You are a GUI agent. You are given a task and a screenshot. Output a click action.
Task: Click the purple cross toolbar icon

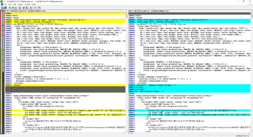point(35,8)
